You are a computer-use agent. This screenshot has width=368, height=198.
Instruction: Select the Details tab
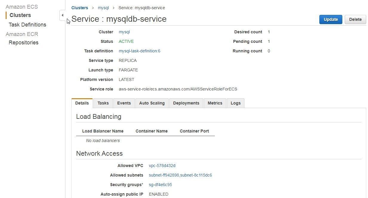tap(82, 103)
